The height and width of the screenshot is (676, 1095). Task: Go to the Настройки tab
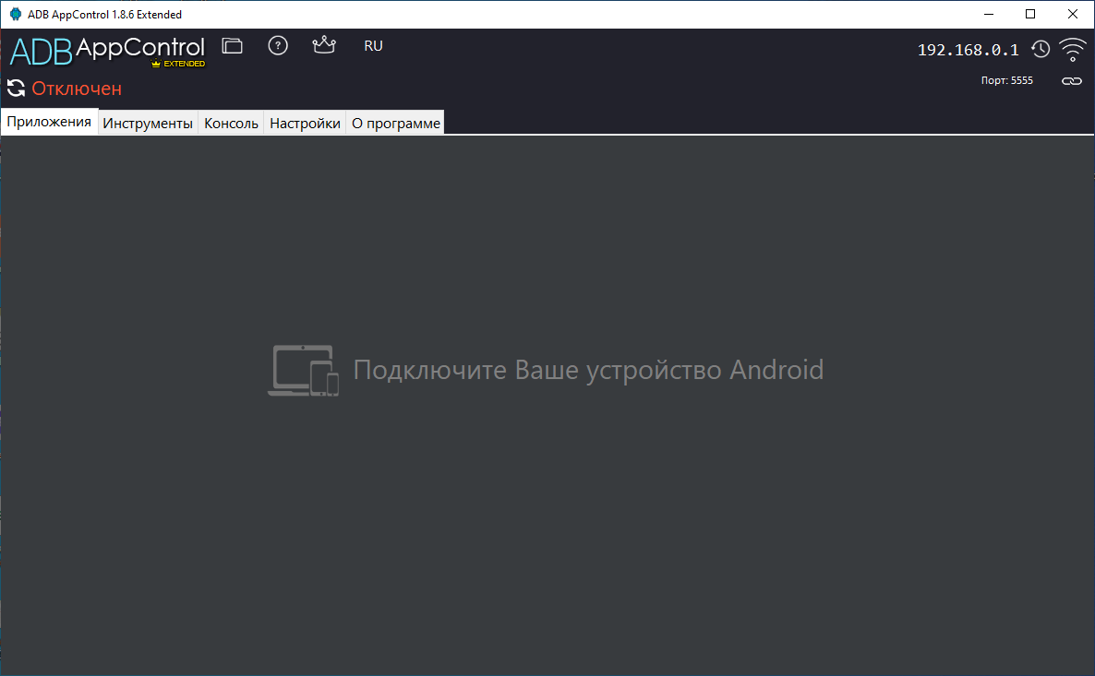305,124
